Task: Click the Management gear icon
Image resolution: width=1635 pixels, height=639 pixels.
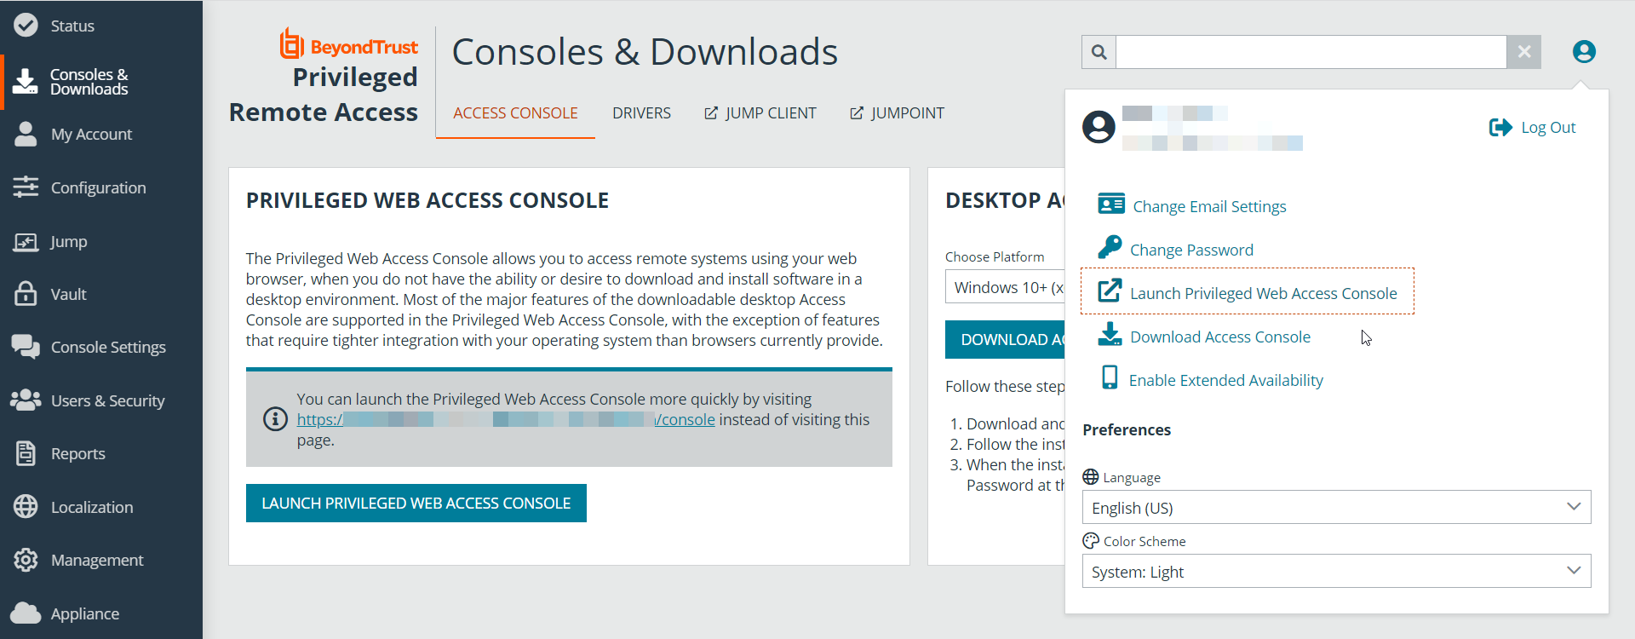Action: pos(26,560)
